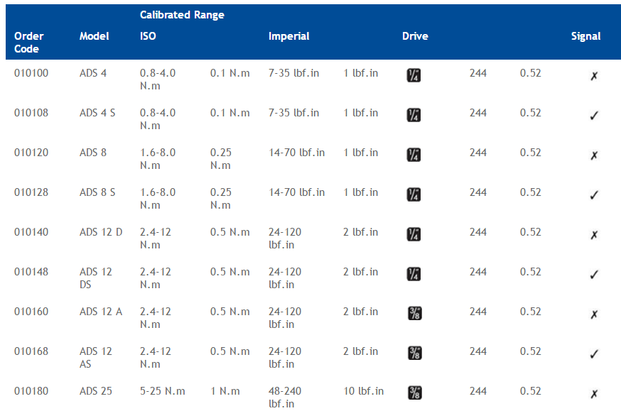Select the Order Code column header
This screenshot has height=411, width=621.
point(28,43)
